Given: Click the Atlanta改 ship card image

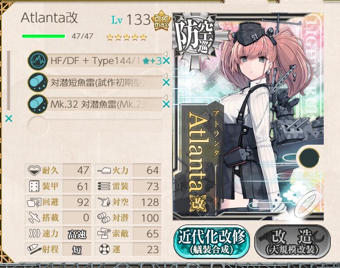Looking at the screenshot, I should click(248, 117).
